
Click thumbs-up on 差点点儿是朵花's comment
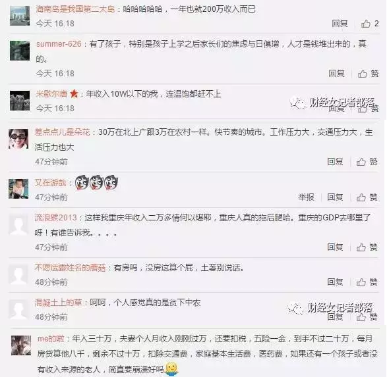coord(367,162)
